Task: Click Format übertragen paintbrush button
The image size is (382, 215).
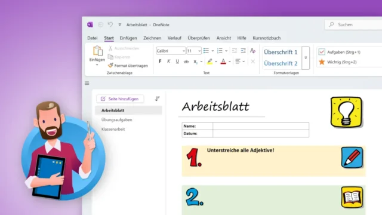Action: 128,66
